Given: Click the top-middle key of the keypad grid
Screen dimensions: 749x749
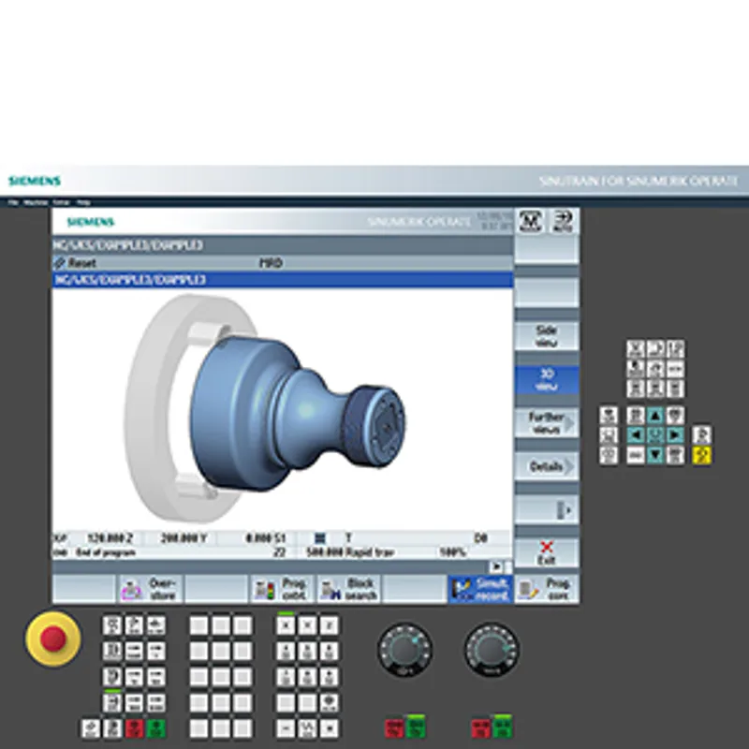Looking at the screenshot, I should pyautogui.click(x=654, y=349).
